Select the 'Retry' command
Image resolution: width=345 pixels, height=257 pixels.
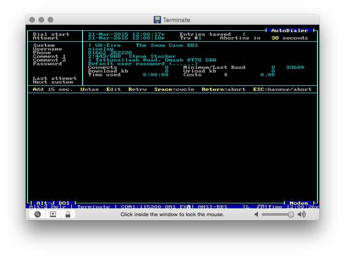click(x=137, y=89)
